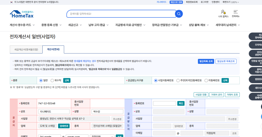This screenshot has height=137, width=262.
Task: Select the 일반 radio button
Action: click(41, 80)
